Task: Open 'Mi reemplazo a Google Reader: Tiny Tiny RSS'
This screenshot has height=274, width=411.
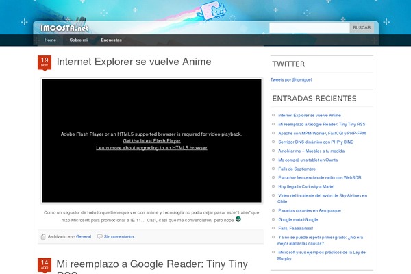Action: (x=322, y=124)
